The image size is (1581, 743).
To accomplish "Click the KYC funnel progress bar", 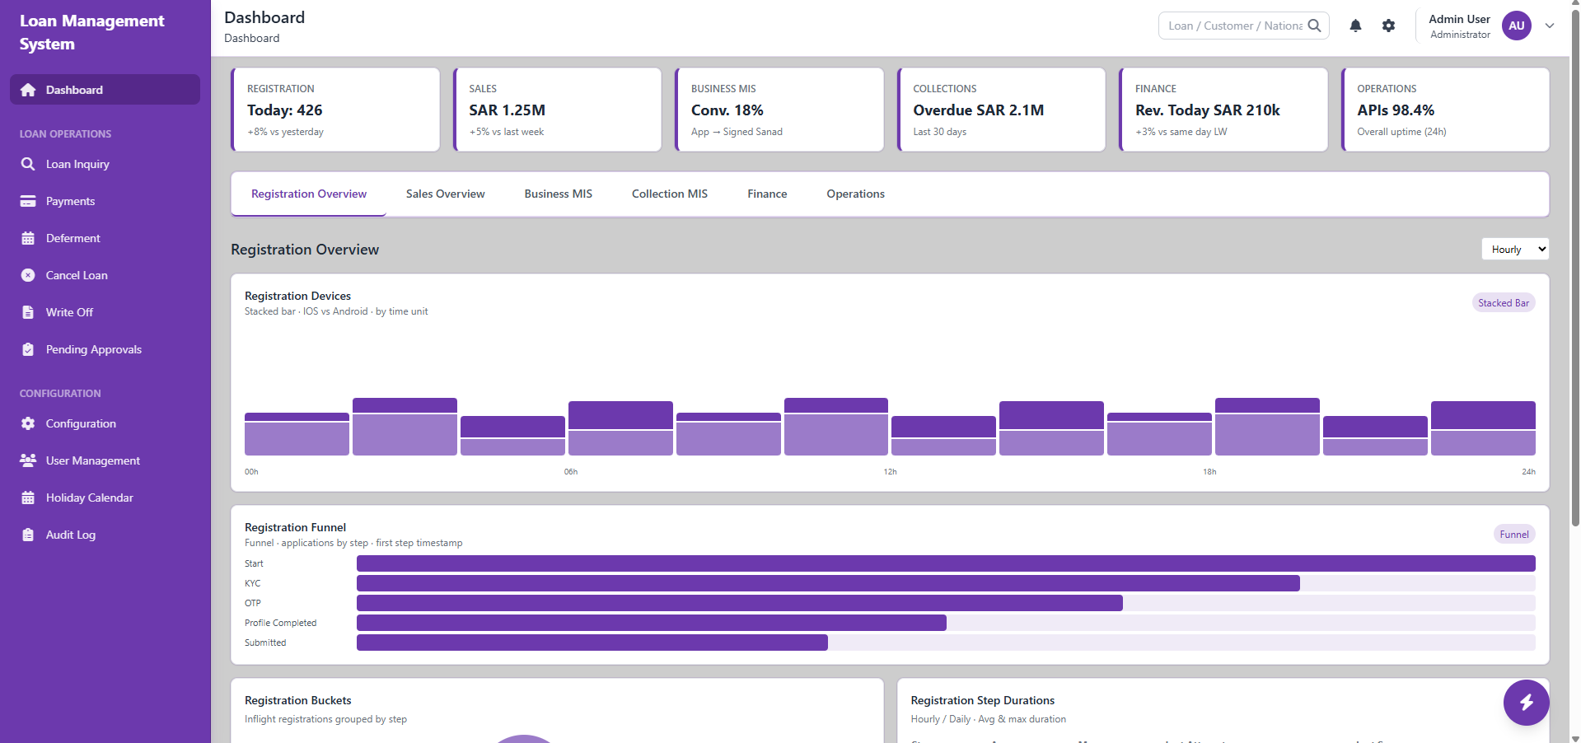I will click(827, 583).
